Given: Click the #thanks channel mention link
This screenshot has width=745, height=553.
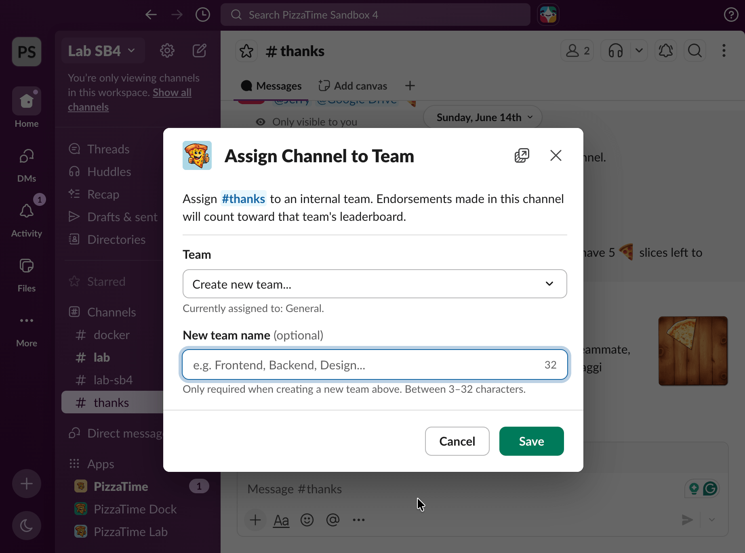Looking at the screenshot, I should [x=243, y=199].
